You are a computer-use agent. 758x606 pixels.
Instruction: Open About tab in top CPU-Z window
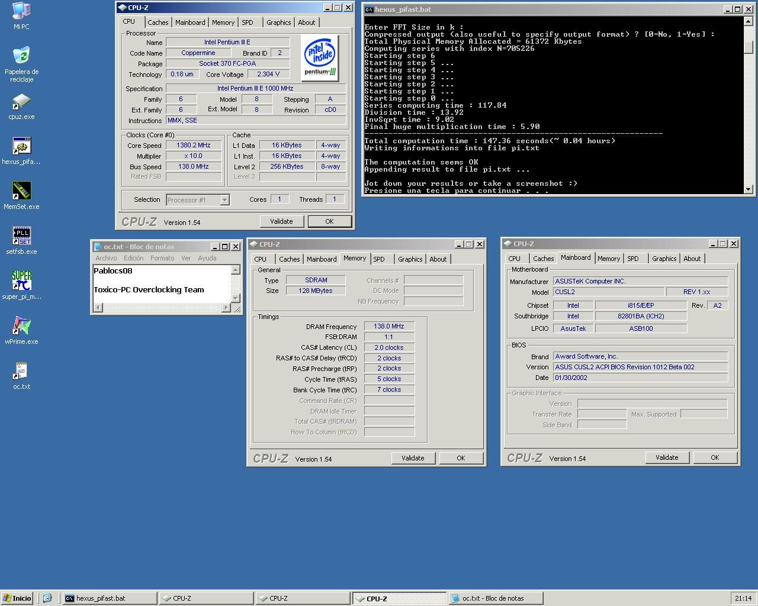coord(307,22)
